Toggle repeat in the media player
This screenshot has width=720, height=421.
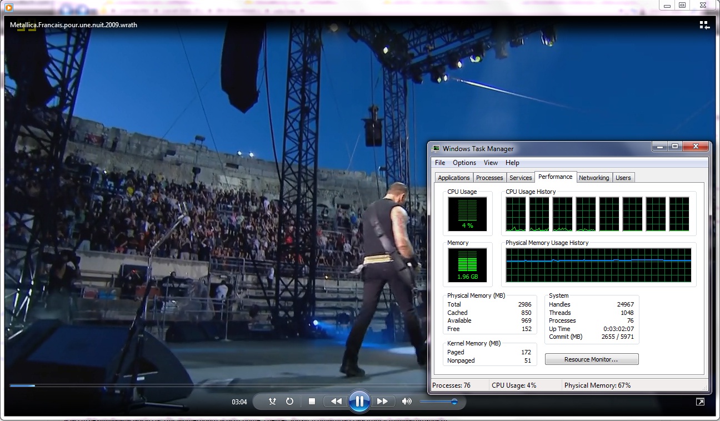289,401
